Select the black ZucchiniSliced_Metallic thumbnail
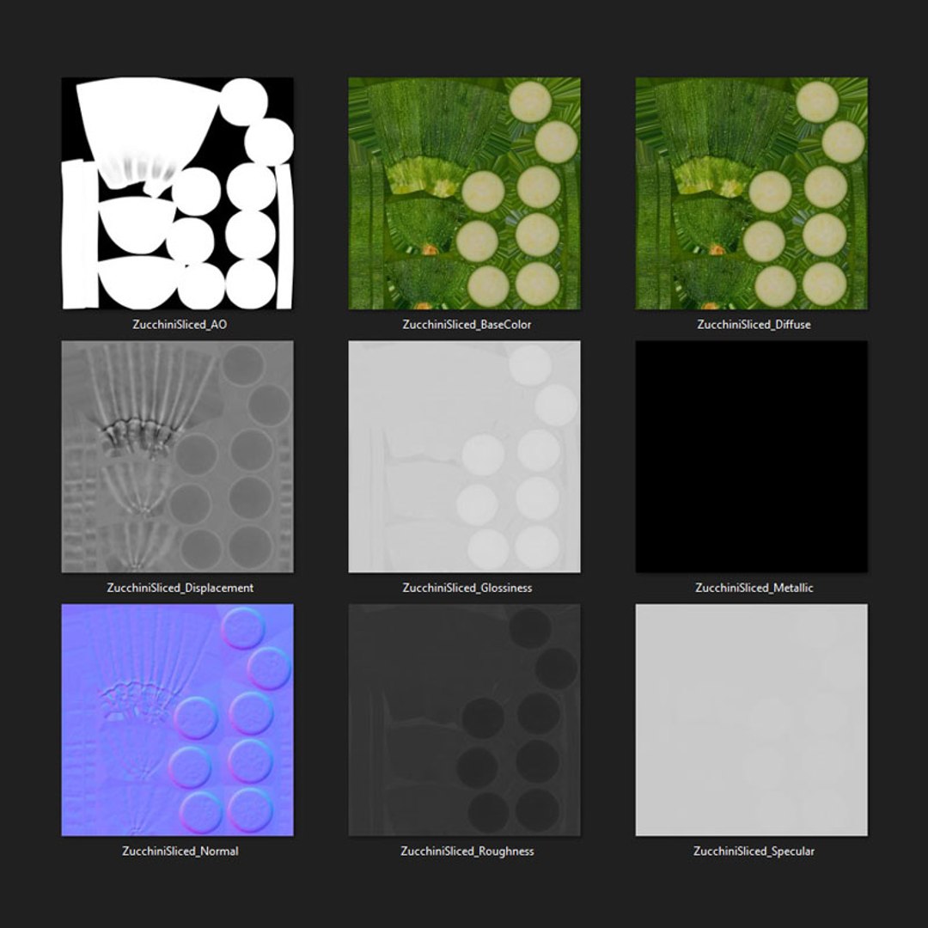 coord(752,456)
